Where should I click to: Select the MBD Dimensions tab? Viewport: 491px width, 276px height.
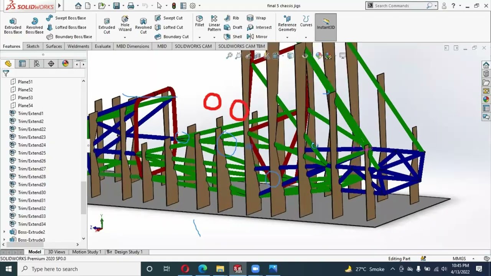click(133, 46)
